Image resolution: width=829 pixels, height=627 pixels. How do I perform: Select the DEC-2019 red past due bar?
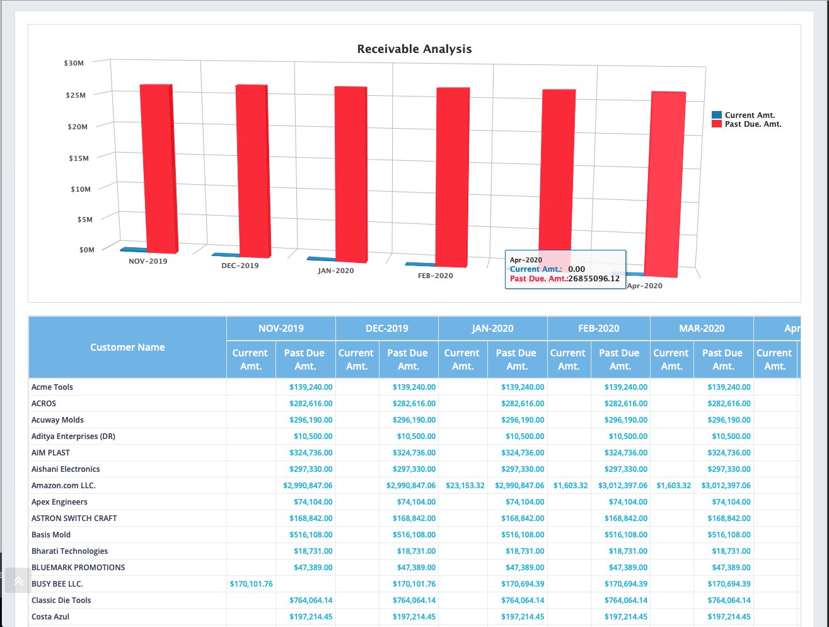coord(252,170)
